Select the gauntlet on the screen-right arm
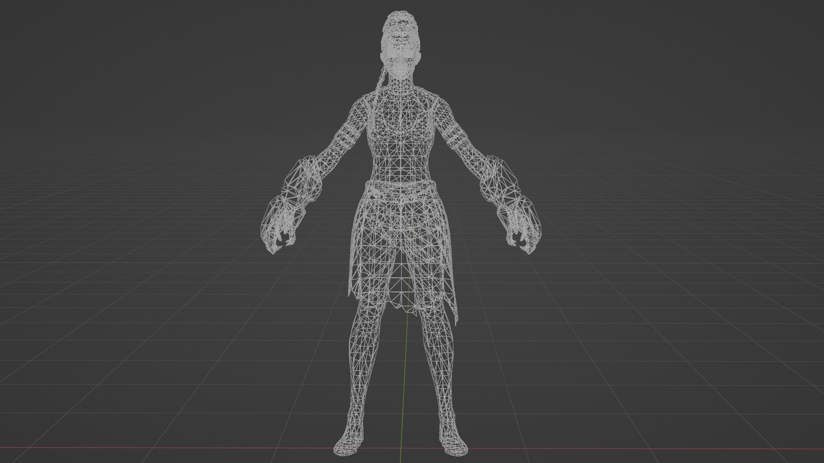Image resolution: width=824 pixels, height=463 pixels. pos(511,205)
